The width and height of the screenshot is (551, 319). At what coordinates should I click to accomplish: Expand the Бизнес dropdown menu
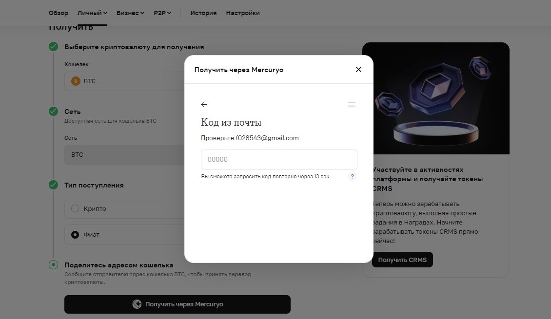[130, 13]
